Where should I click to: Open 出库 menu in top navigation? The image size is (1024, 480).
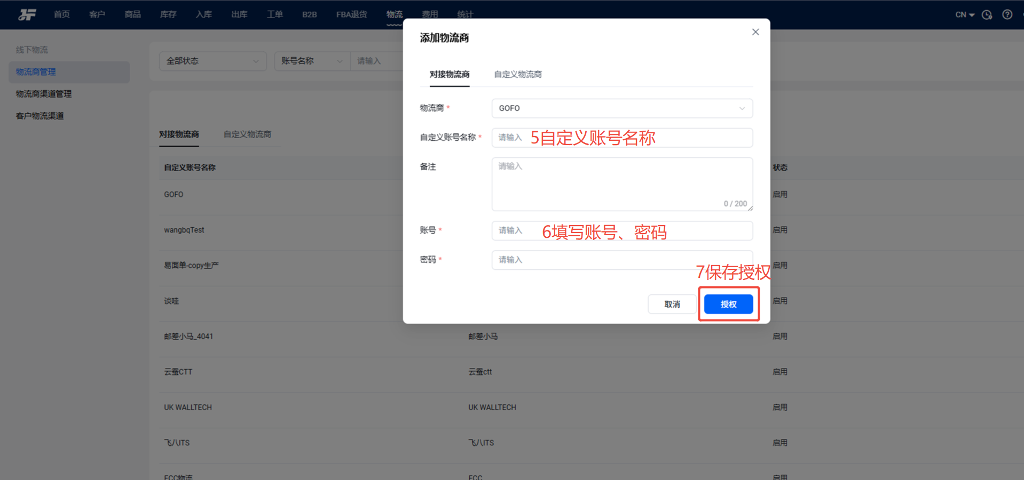coord(239,14)
